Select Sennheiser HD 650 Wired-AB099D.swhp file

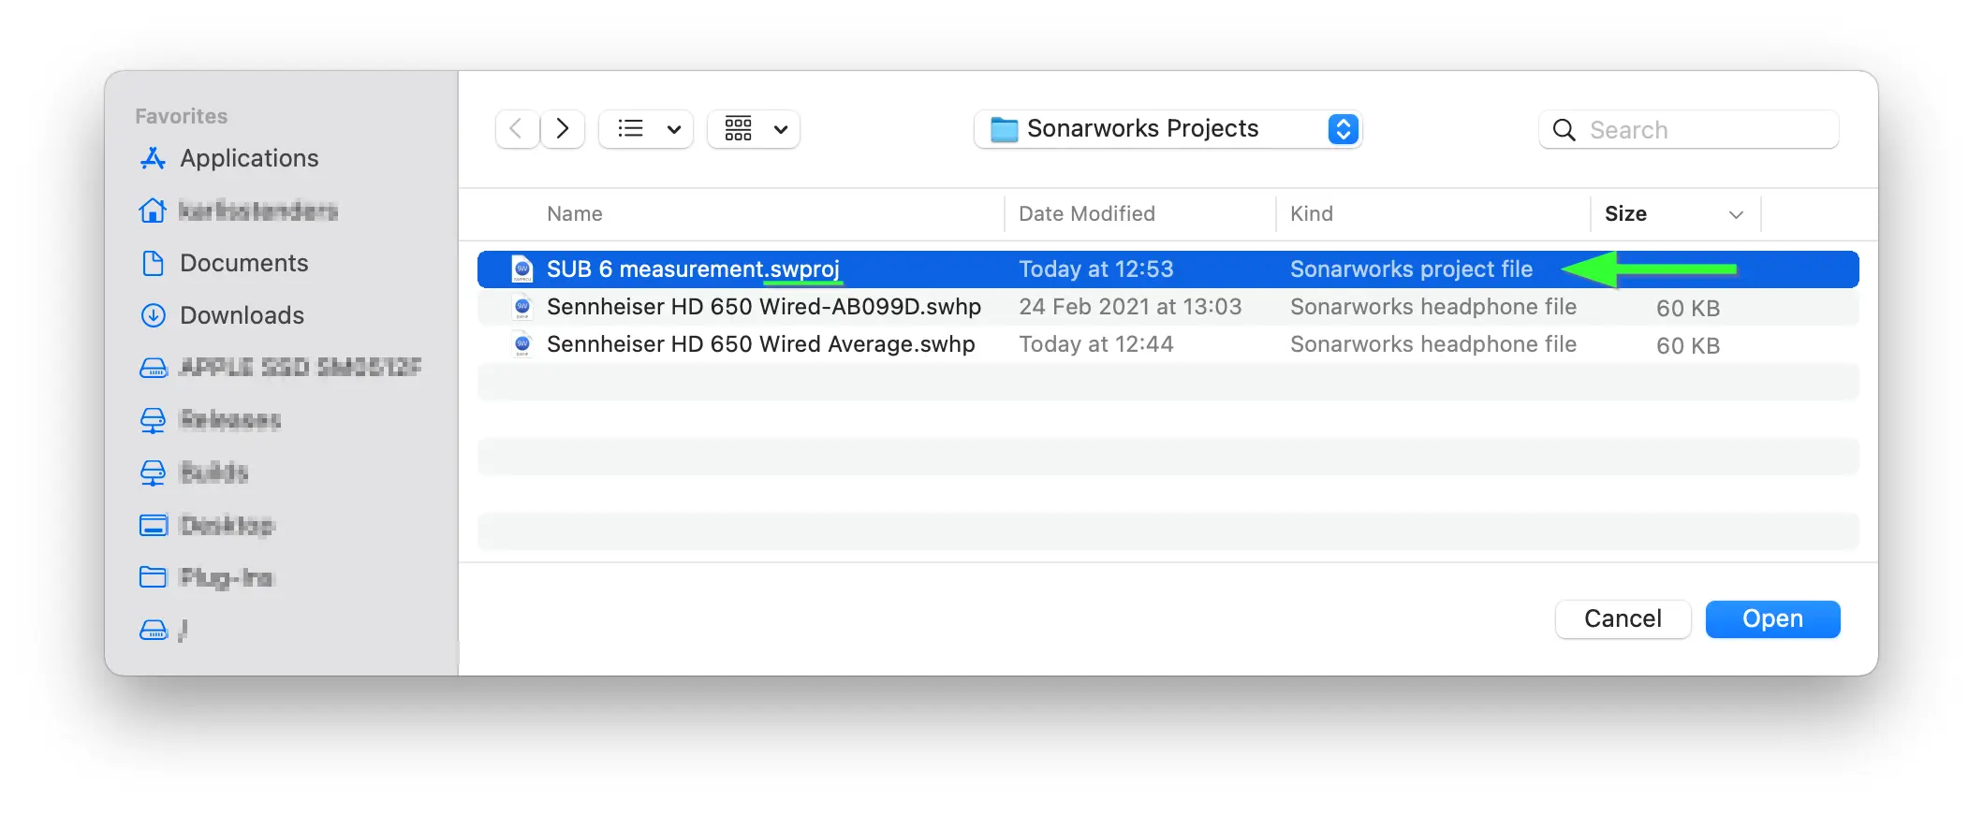(x=1168, y=307)
